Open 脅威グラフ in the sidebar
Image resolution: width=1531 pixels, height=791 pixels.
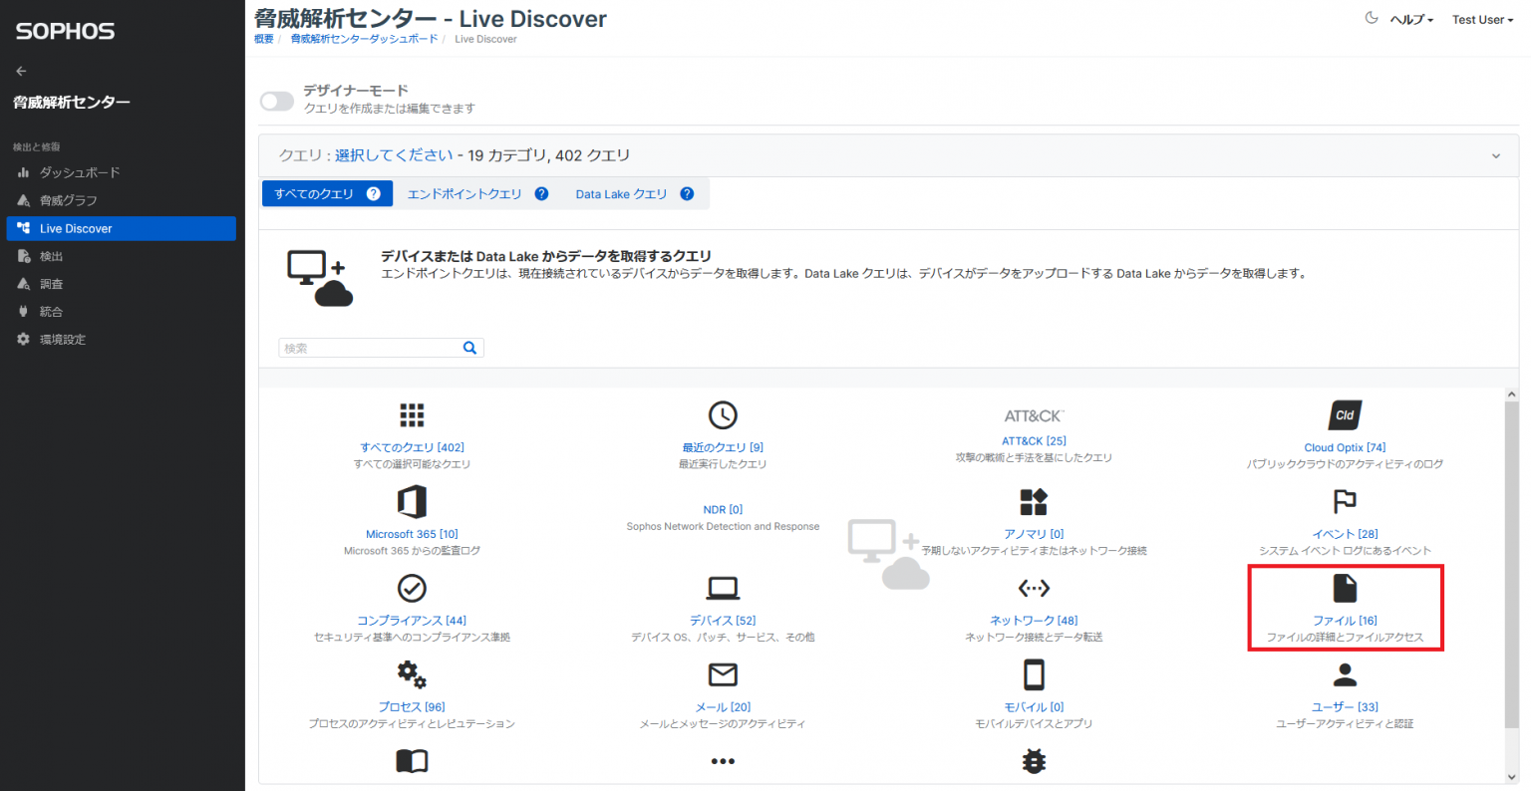69,200
